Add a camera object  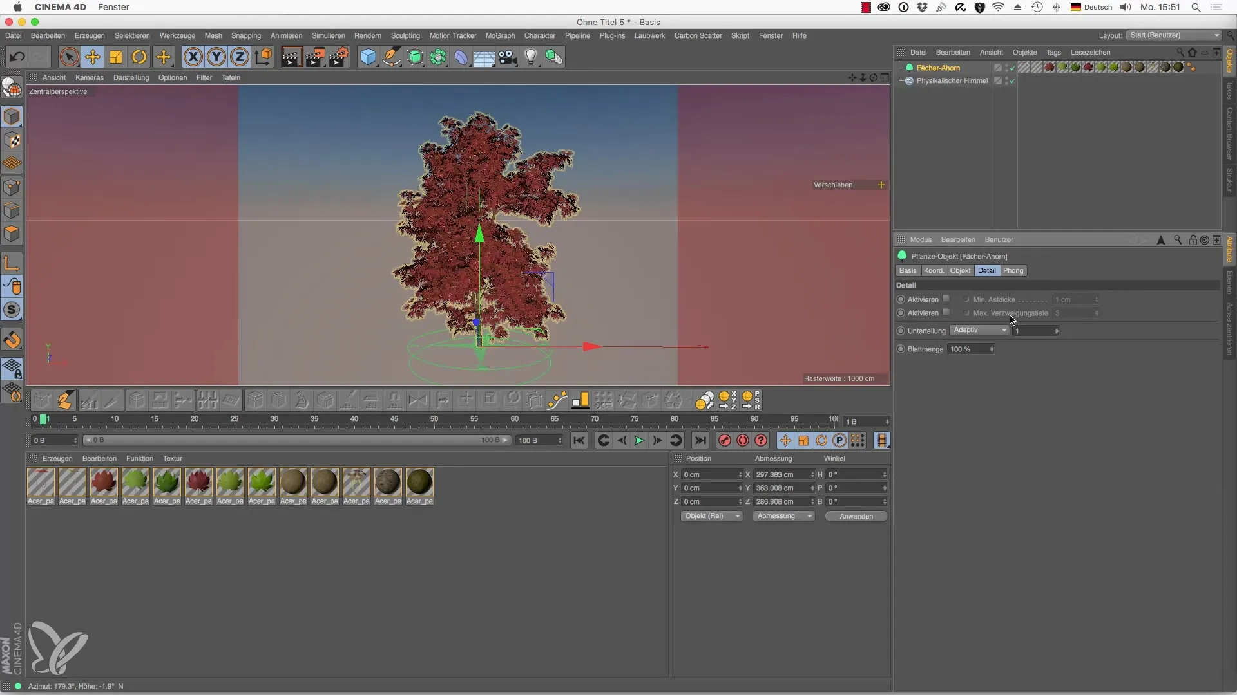pos(508,57)
